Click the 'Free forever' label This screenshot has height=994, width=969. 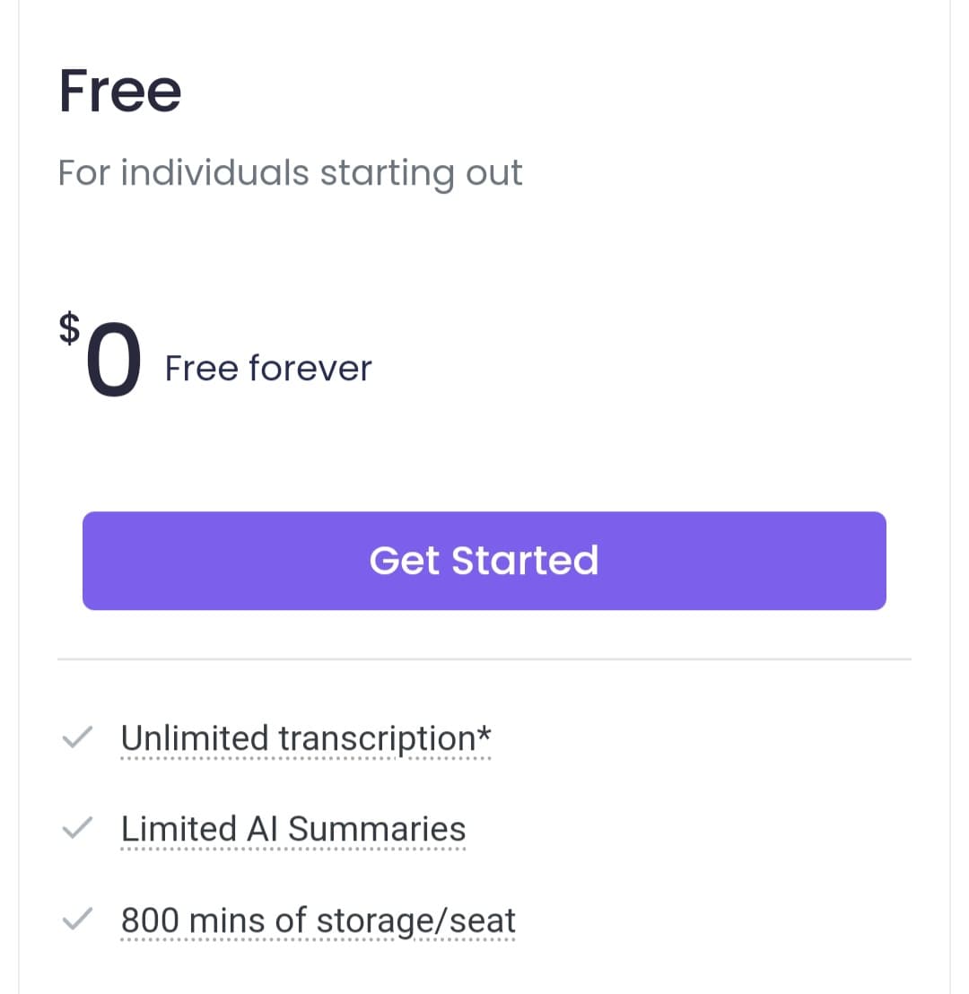point(268,368)
